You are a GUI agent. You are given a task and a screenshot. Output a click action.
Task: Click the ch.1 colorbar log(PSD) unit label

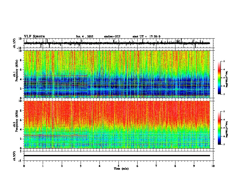tap(227, 79)
